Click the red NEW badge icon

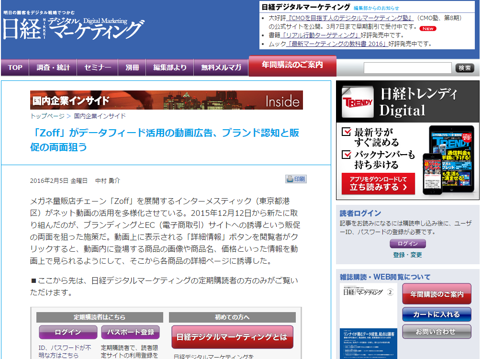[427, 29]
